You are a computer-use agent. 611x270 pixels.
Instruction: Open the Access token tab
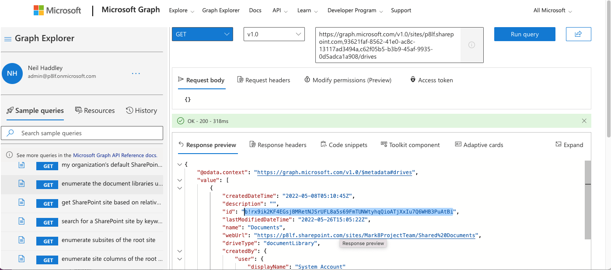click(x=431, y=80)
